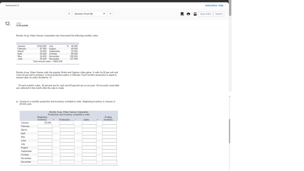Click March Production input field
Image resolution: width=304 pixels, height=171 pixels.
tap(67, 130)
